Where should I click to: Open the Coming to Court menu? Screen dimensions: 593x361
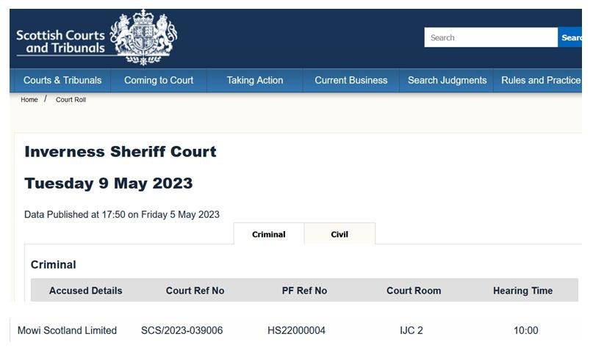(159, 81)
